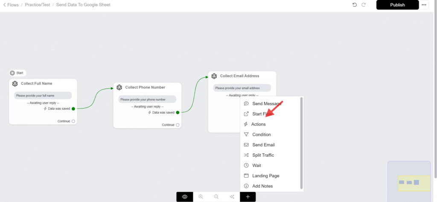Select Actions from the step menu

point(258,124)
